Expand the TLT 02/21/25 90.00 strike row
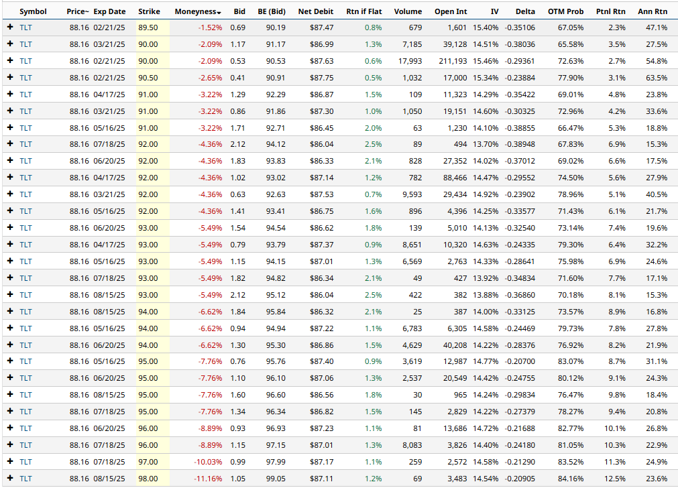678x490 pixels. click(10, 61)
